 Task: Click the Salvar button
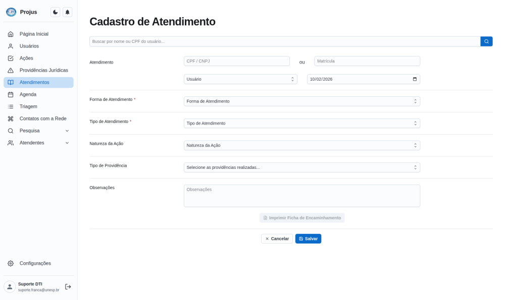click(x=308, y=238)
